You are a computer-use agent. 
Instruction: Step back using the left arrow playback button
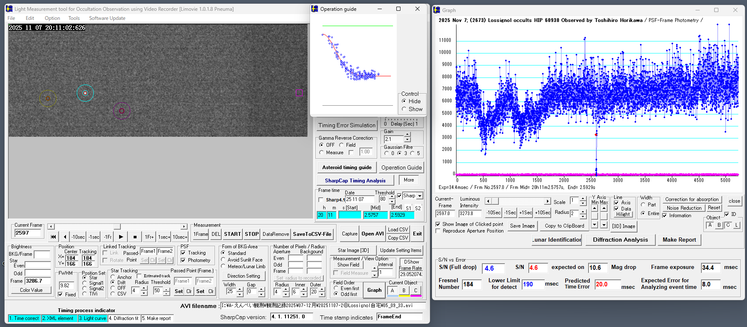pyautogui.click(x=65, y=237)
